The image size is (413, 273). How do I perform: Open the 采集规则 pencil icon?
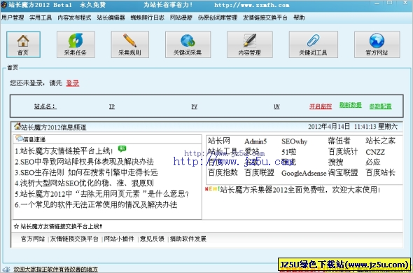(x=129, y=45)
